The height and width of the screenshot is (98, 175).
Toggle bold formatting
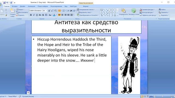pyautogui.click(x=31, y=15)
